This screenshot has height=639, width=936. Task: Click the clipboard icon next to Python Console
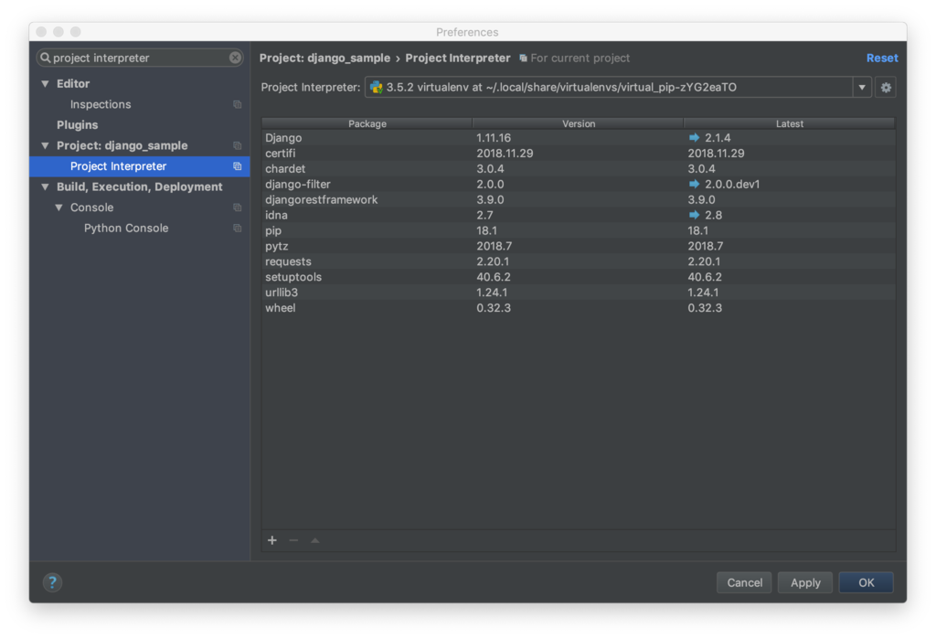pos(238,228)
